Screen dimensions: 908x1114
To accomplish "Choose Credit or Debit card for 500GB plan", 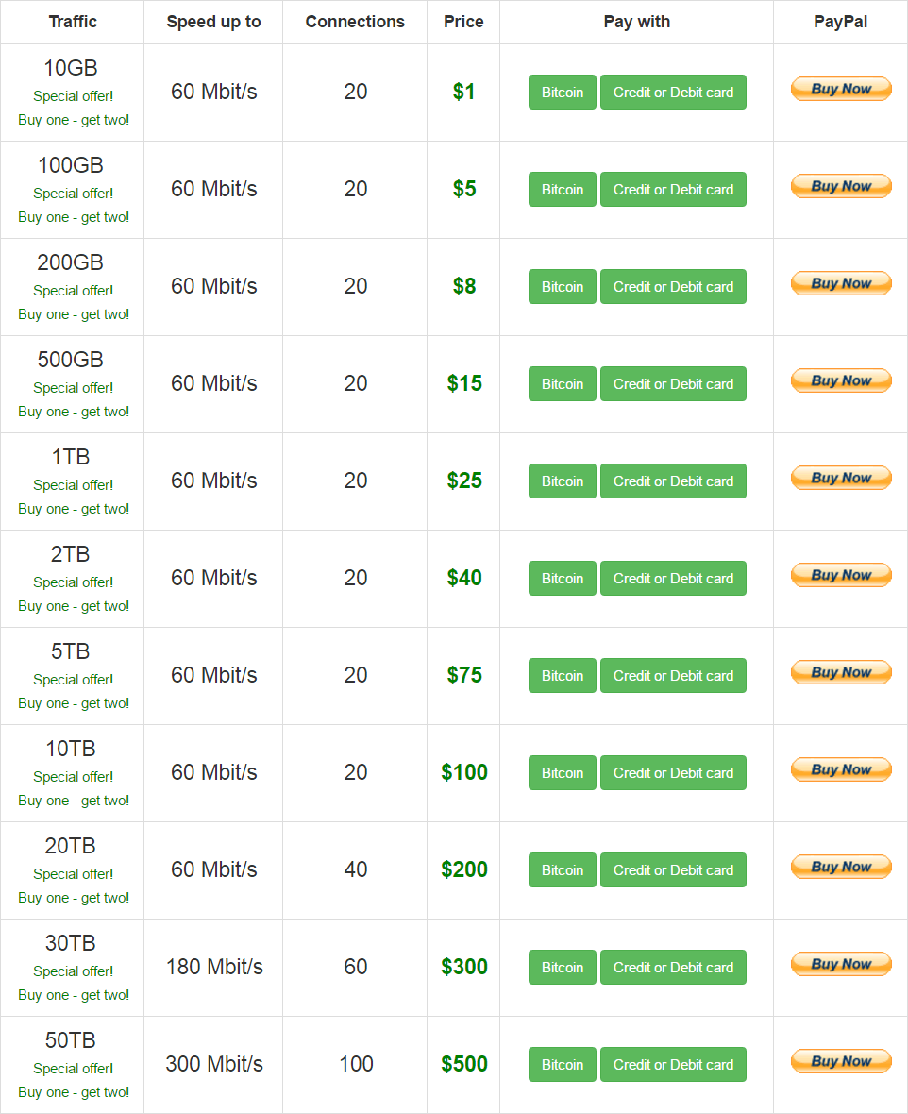I will click(673, 384).
